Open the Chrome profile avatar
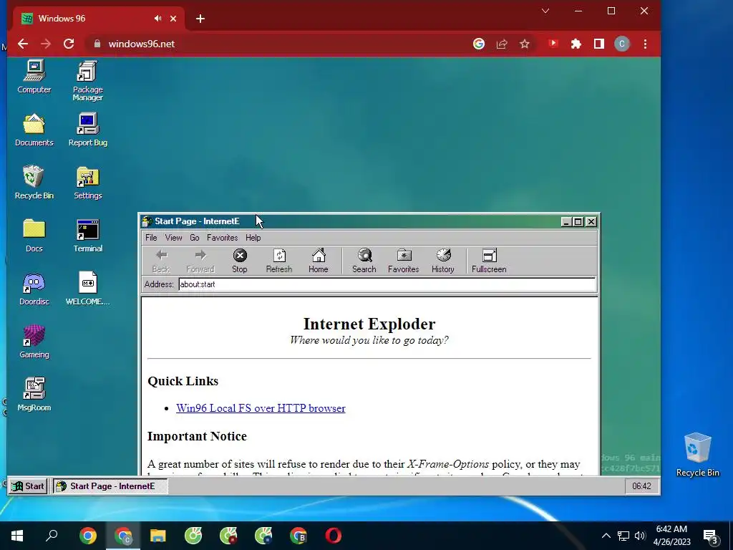This screenshot has height=550, width=733. pyautogui.click(x=622, y=44)
